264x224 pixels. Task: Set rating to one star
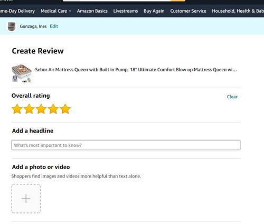[x=17, y=109]
